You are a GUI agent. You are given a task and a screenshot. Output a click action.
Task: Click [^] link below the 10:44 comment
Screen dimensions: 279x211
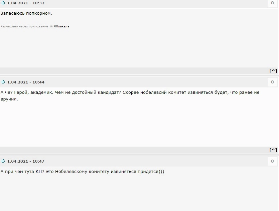pyautogui.click(x=273, y=150)
